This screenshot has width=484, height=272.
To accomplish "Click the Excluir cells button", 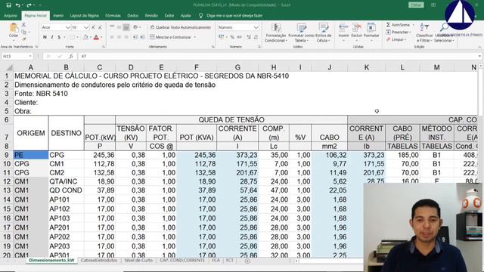I will 356,32.
